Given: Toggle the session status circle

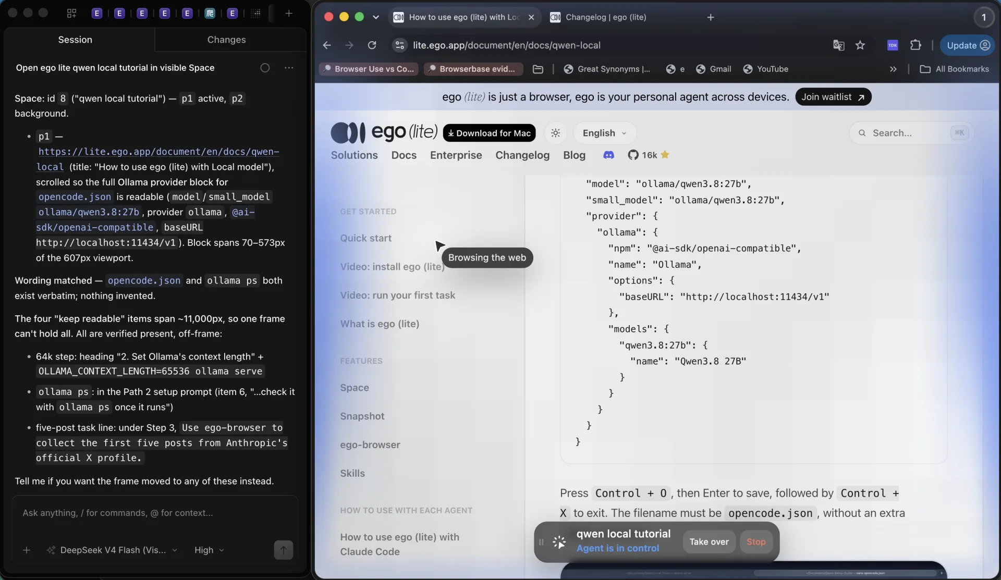Looking at the screenshot, I should click(265, 68).
